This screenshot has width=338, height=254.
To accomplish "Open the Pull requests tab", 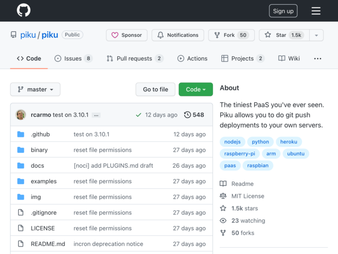I will [135, 59].
